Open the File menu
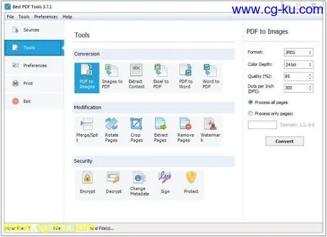The image size is (327, 237). tap(10, 17)
